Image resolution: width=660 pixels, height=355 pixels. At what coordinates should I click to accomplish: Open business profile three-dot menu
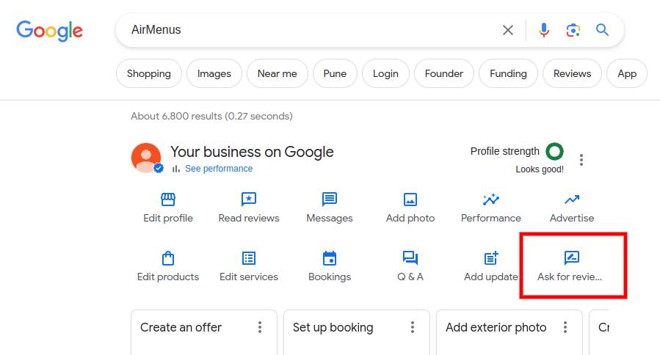(581, 160)
